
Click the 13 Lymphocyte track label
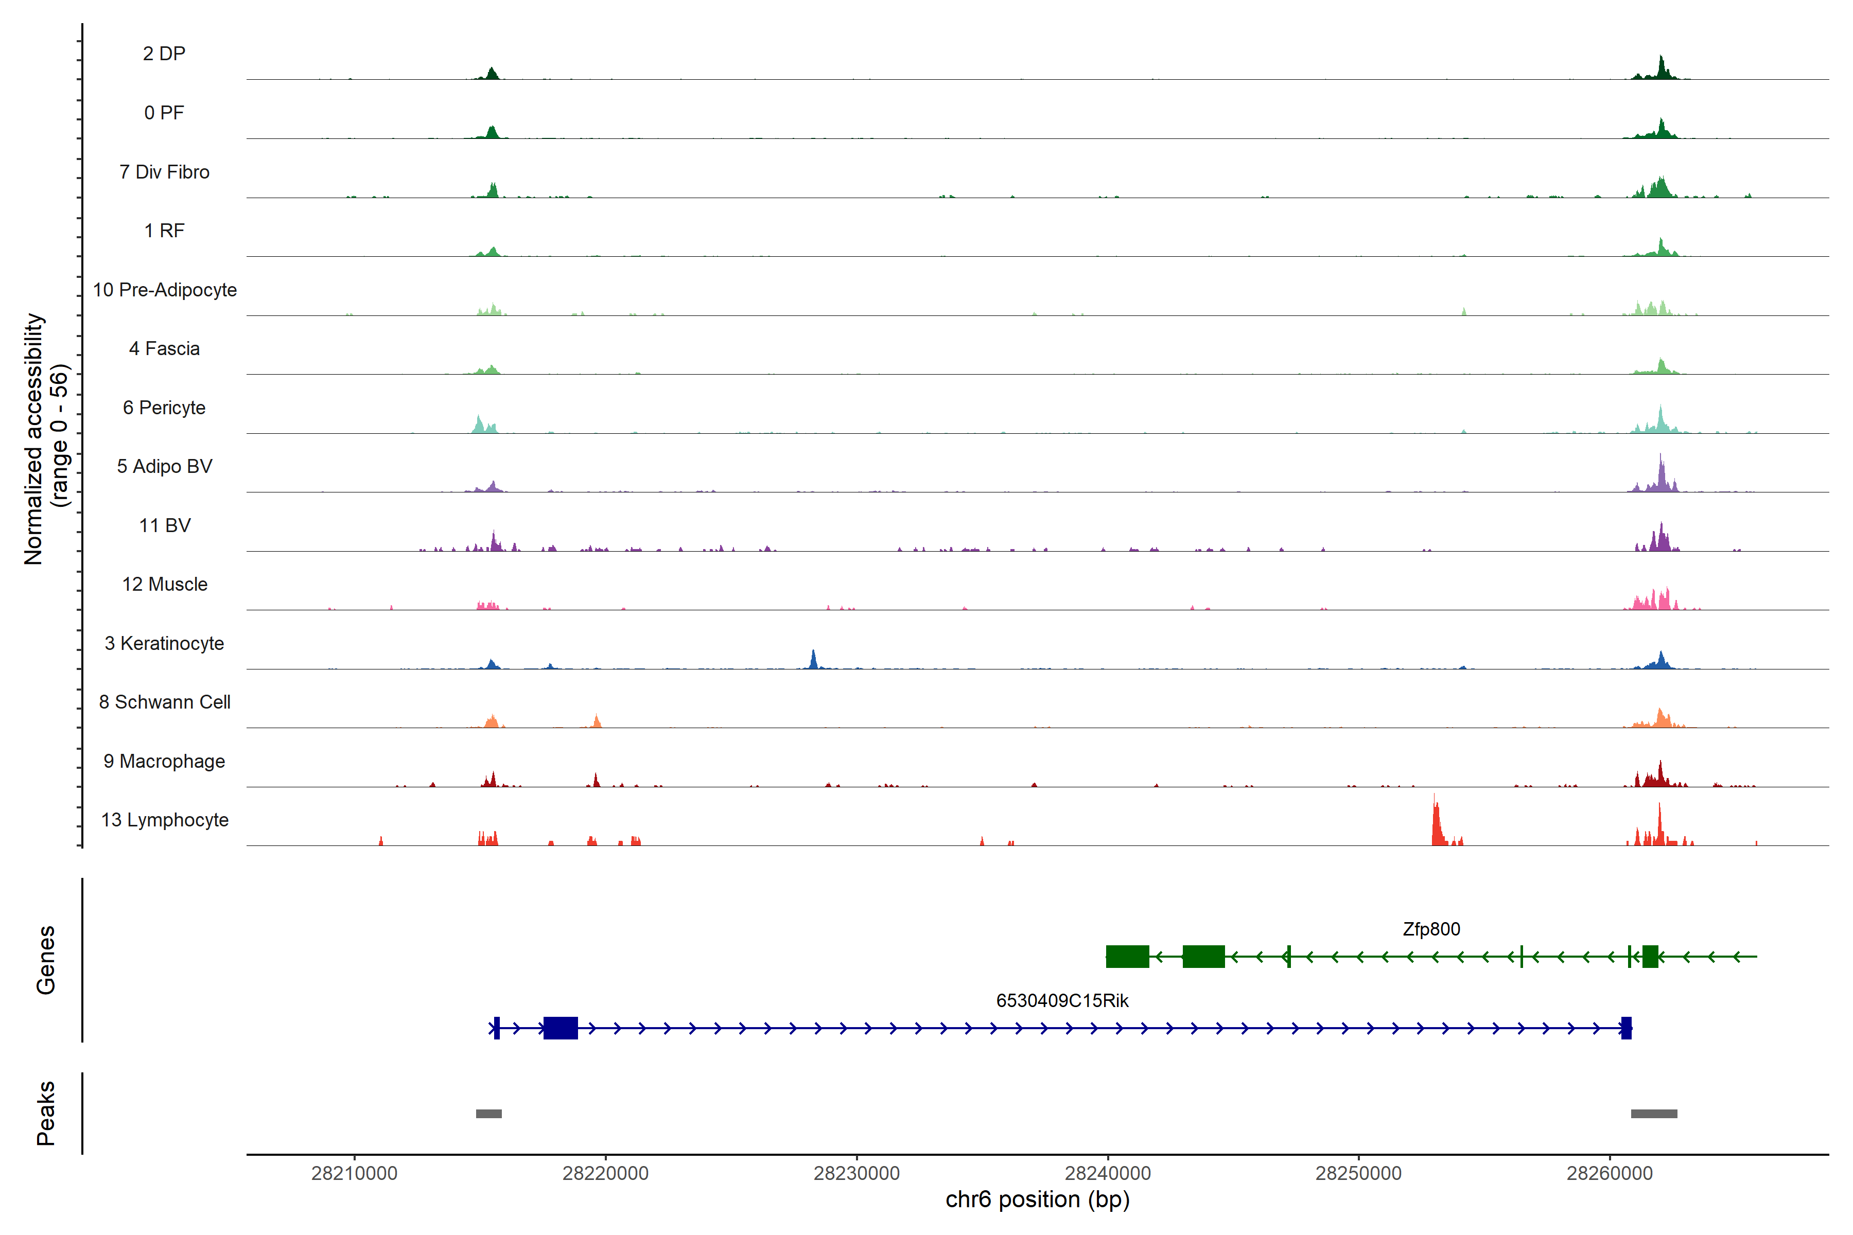(x=164, y=820)
